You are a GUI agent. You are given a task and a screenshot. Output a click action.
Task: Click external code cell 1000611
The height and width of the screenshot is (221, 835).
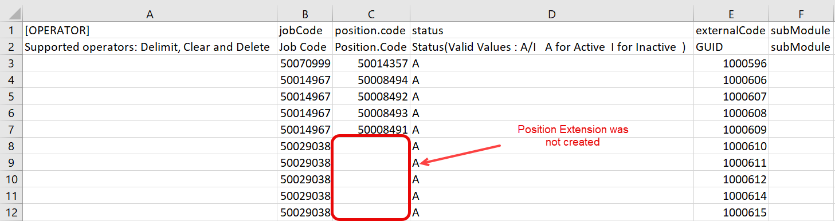(x=731, y=163)
